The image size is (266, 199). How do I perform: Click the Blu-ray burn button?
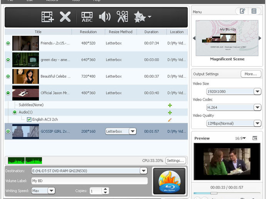169,181
